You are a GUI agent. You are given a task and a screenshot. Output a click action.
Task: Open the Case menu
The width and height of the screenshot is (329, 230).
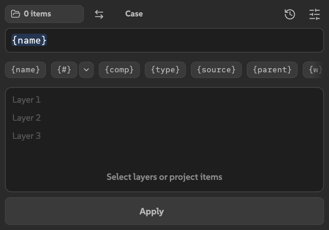coord(134,14)
